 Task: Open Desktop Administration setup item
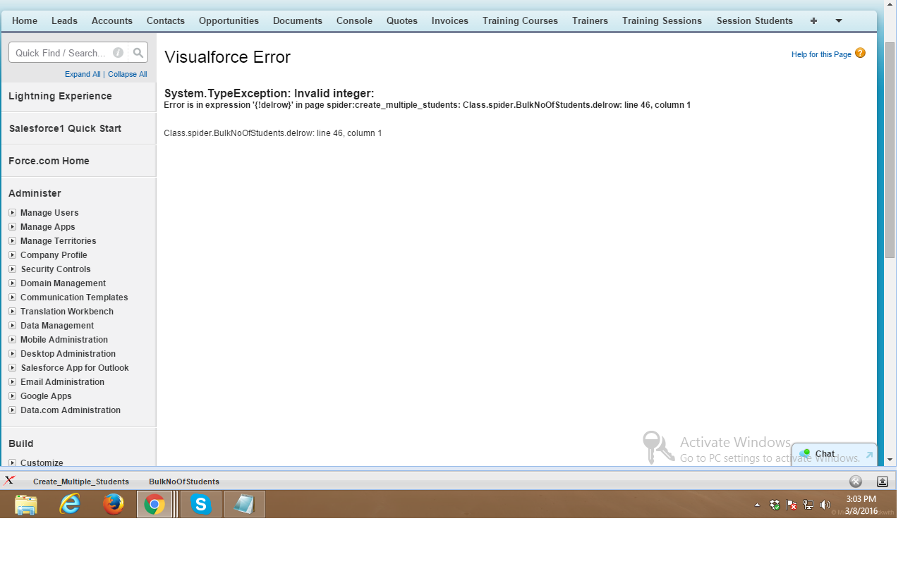(x=68, y=353)
